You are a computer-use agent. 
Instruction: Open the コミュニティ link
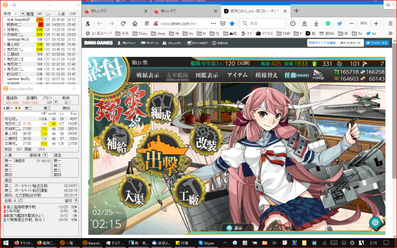[172, 43]
